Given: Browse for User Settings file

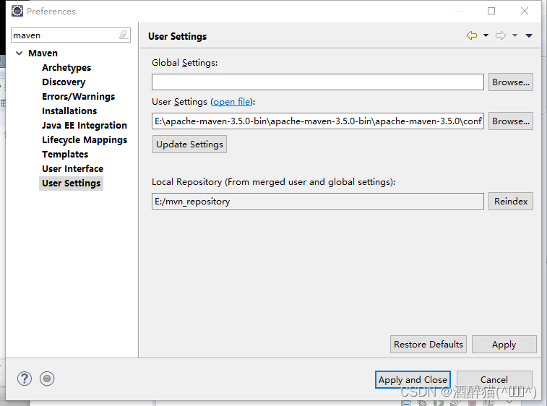Looking at the screenshot, I should tap(511, 121).
